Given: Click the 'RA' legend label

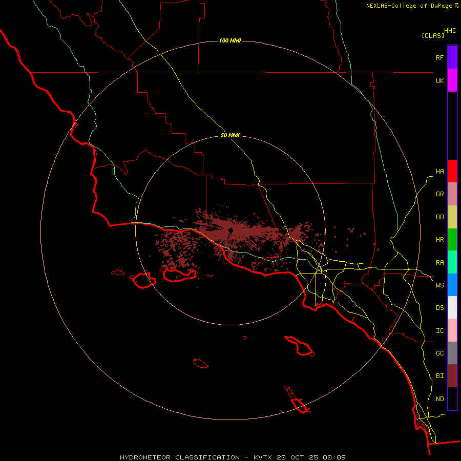Looking at the screenshot, I should [x=439, y=263].
